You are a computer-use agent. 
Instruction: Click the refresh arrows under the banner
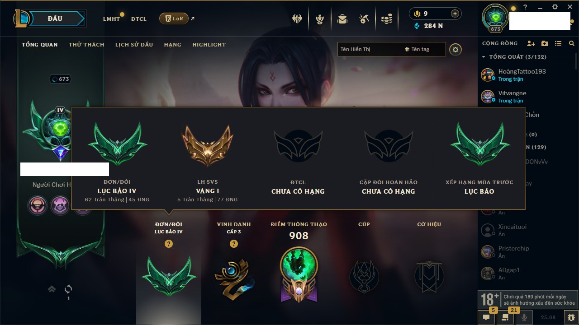pyautogui.click(x=68, y=289)
